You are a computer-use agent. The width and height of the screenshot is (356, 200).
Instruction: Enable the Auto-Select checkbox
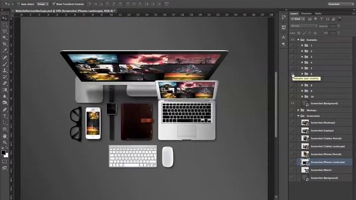(x=18, y=4)
